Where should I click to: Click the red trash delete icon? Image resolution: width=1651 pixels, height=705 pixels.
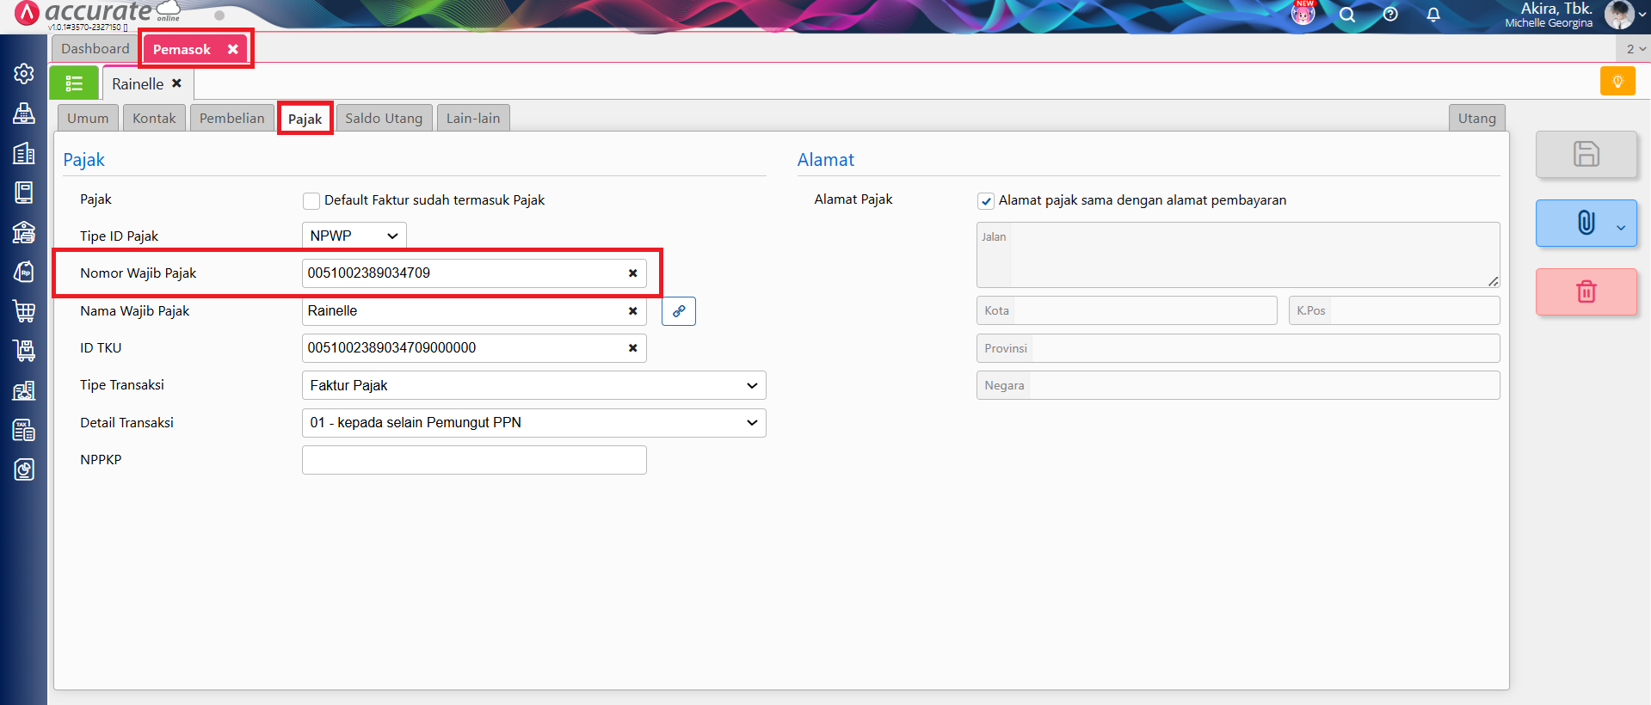pos(1586,291)
